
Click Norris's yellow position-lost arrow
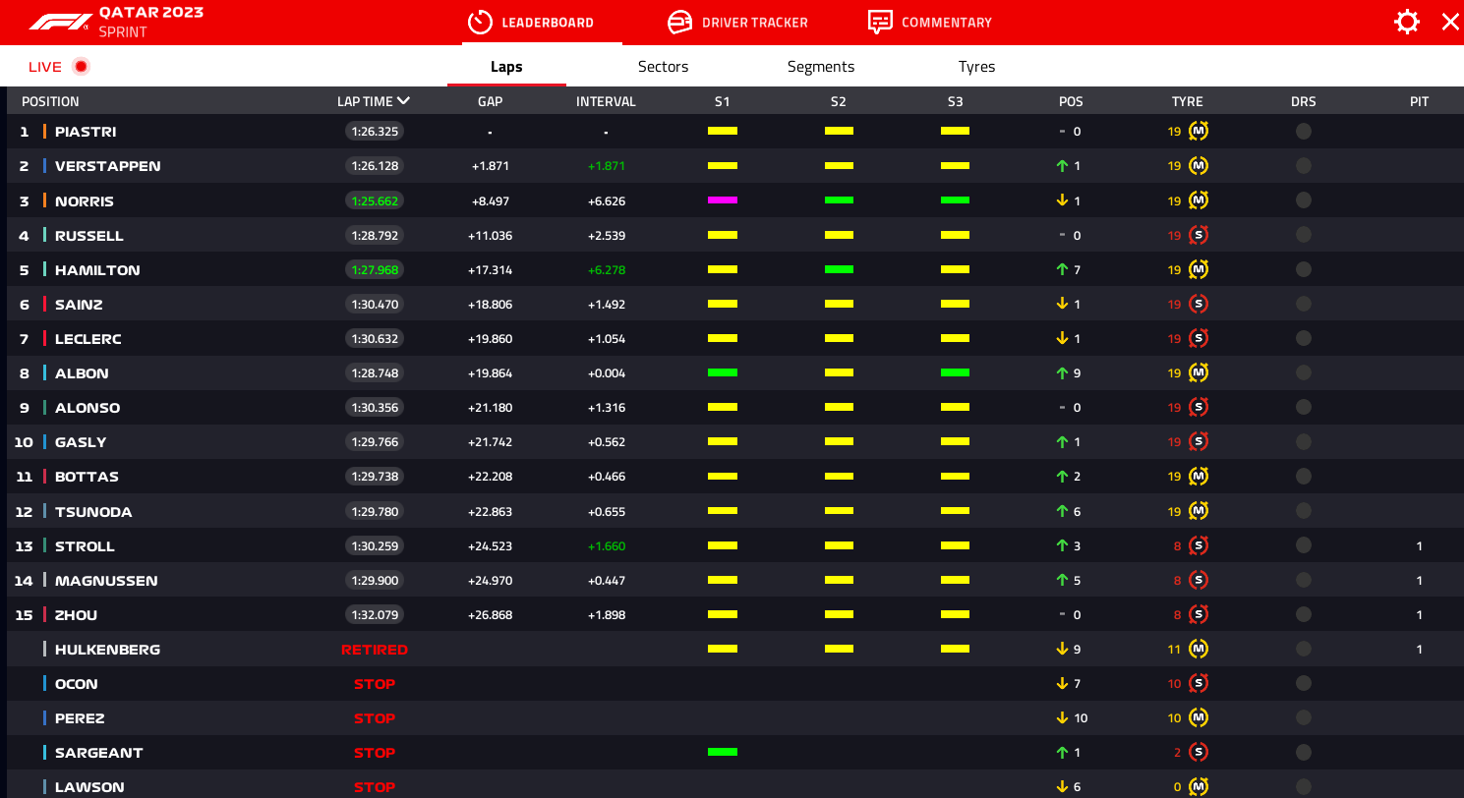[1062, 200]
